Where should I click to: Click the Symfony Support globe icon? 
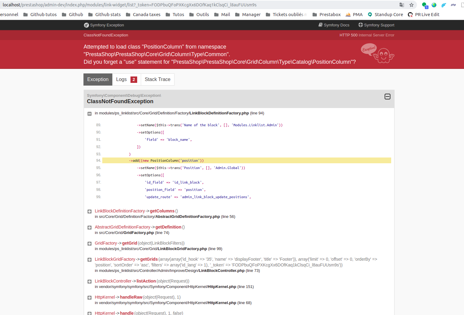360,25
